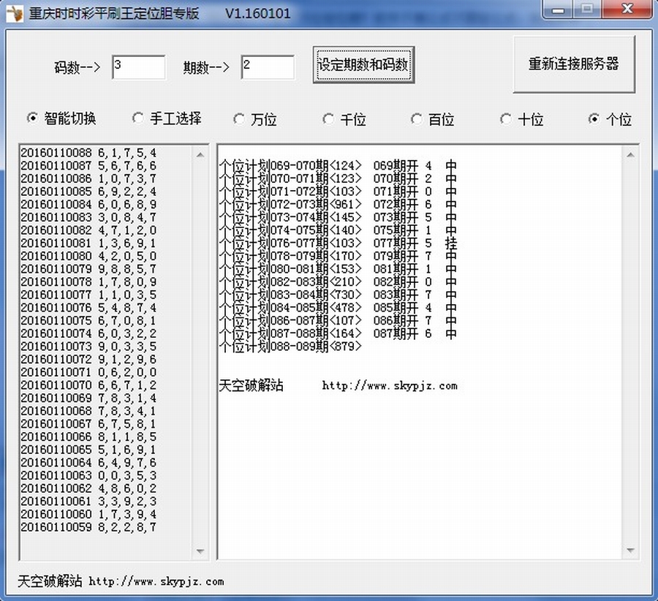Pick the 百位 radio button
The image size is (658, 601).
[416, 118]
